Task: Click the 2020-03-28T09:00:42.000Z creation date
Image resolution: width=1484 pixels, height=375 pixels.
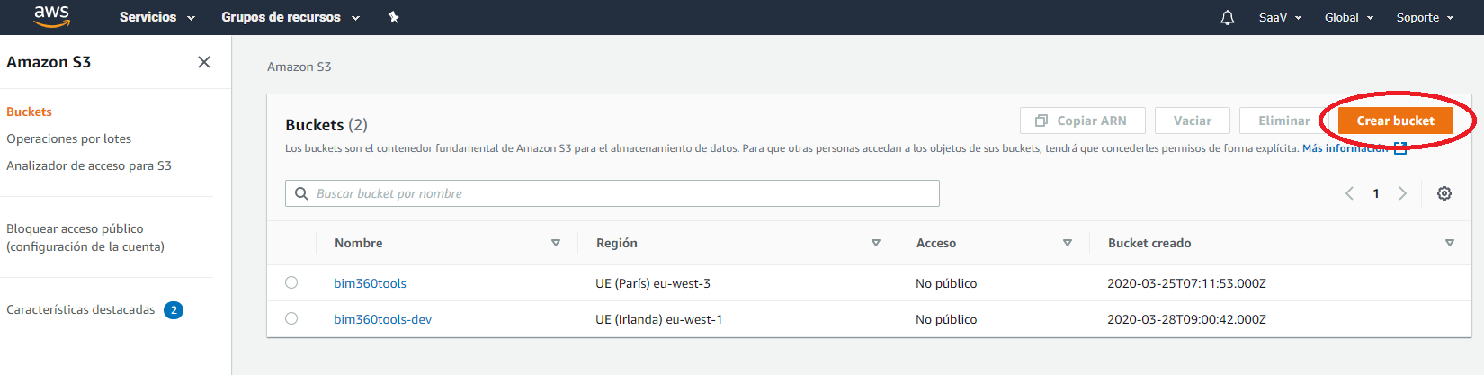Action: coord(1186,319)
